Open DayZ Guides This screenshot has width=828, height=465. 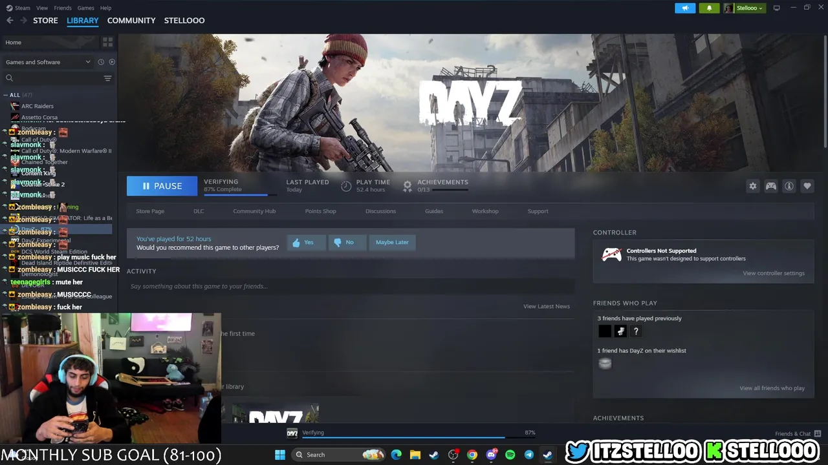point(434,211)
